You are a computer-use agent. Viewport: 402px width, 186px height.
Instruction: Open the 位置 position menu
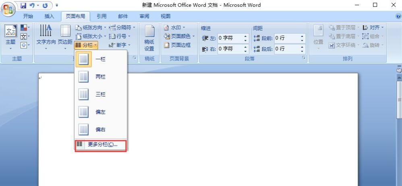coord(319,37)
